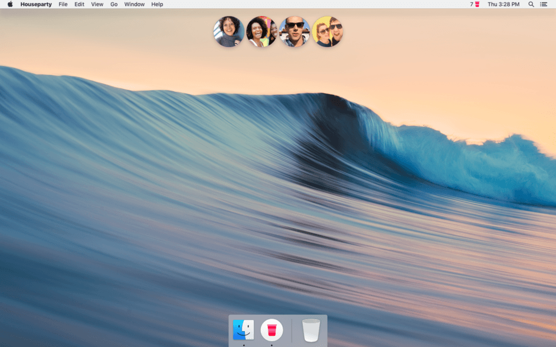Click the Thu 3:28 PM clock
Screen dimensions: 556x347
click(503, 4)
